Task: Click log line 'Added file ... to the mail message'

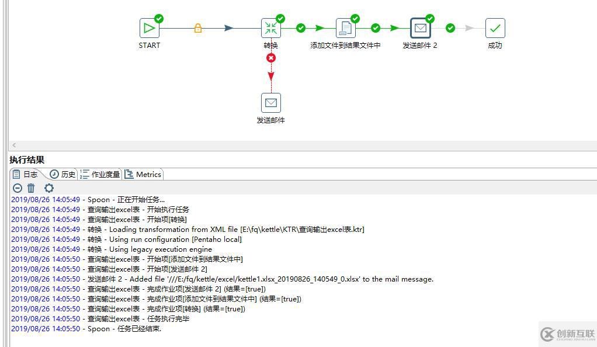Action: coord(223,279)
